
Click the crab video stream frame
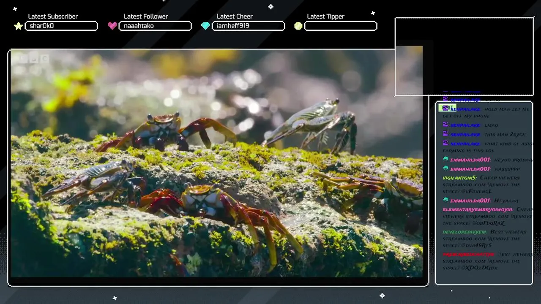[x=218, y=167]
